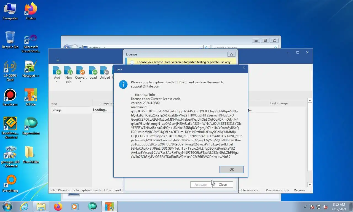Screen dimensions: 353x212
Task: Open the Notepad++ desktop shortcut
Action: pos(31,69)
